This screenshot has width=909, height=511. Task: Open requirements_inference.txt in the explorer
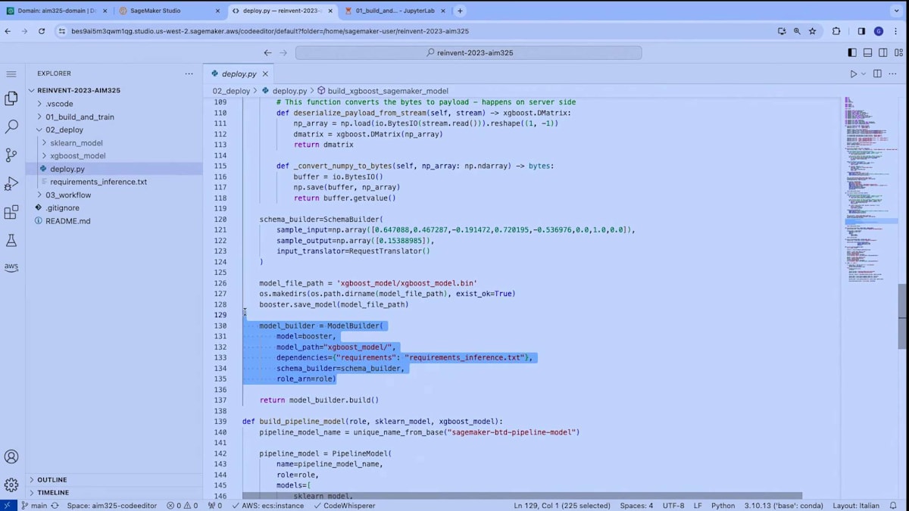pyautogui.click(x=98, y=182)
